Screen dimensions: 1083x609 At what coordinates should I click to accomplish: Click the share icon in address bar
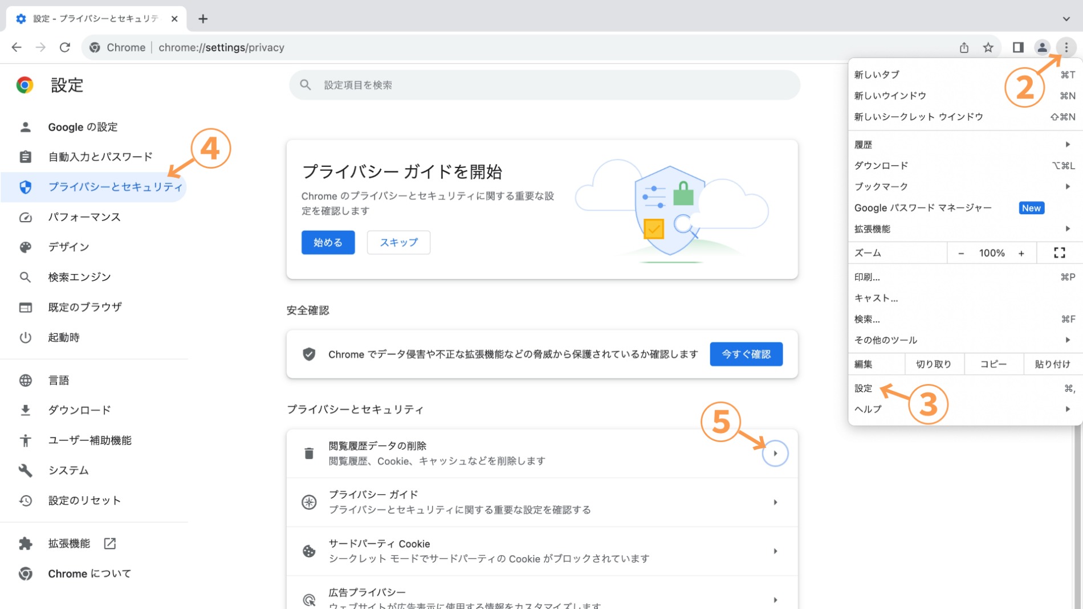point(964,47)
